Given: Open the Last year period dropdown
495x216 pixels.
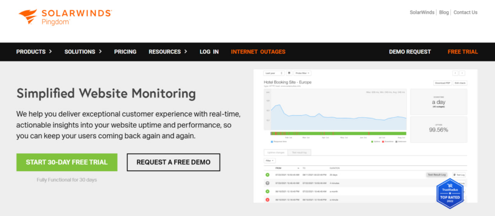Looking at the screenshot, I should (x=274, y=73).
